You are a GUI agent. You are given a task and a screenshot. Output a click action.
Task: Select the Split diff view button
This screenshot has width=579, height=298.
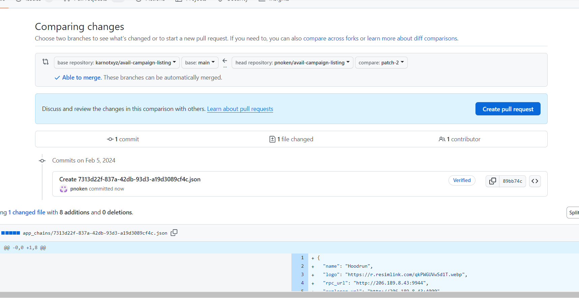(x=573, y=212)
